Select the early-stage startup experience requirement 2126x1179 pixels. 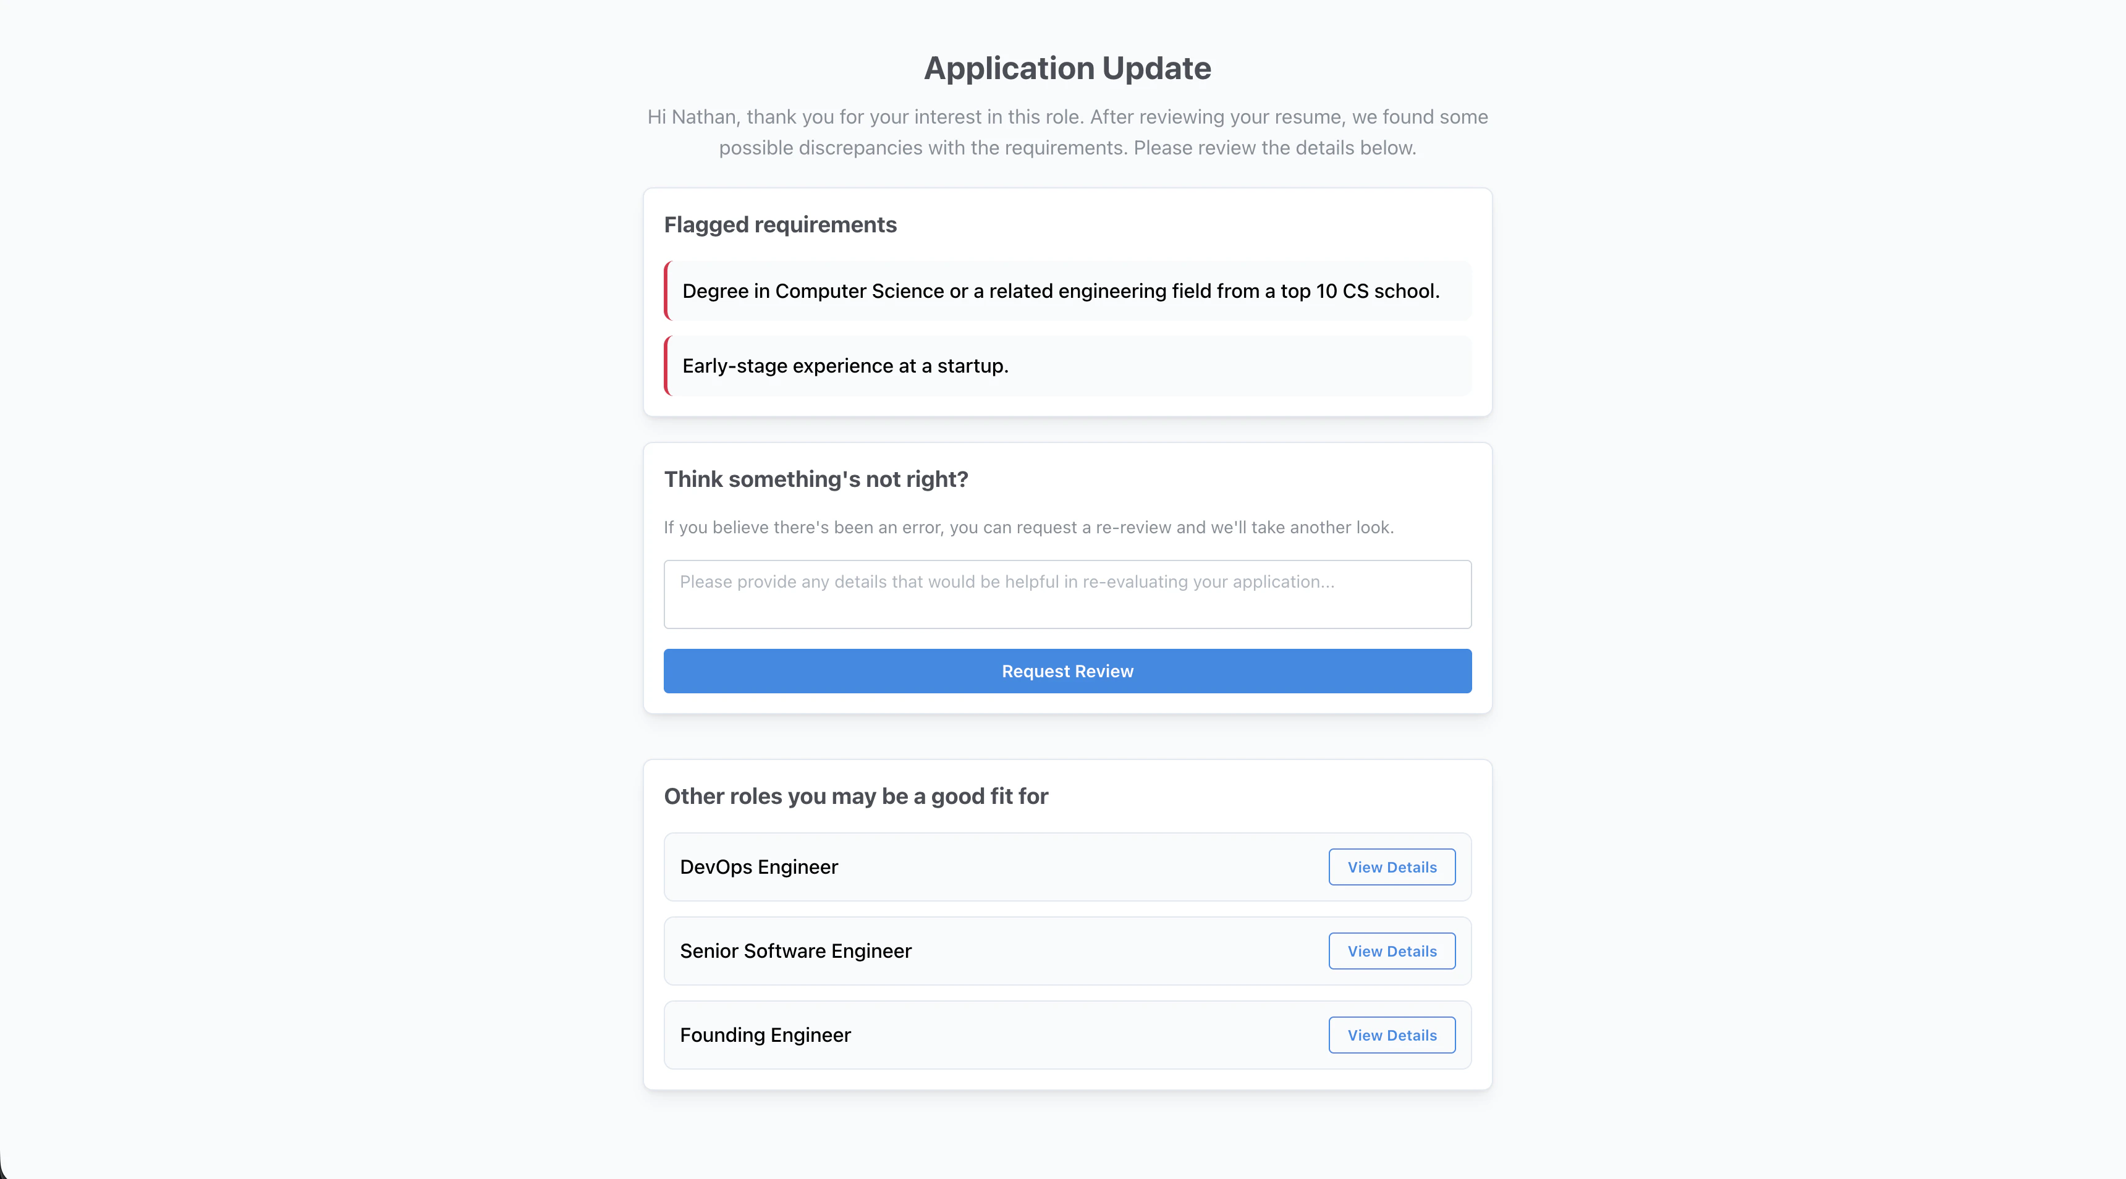[1066, 365]
